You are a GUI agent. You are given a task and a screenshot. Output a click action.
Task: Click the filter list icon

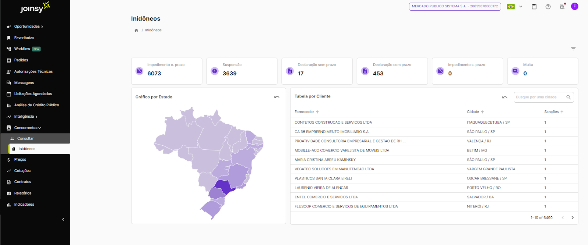tap(573, 49)
